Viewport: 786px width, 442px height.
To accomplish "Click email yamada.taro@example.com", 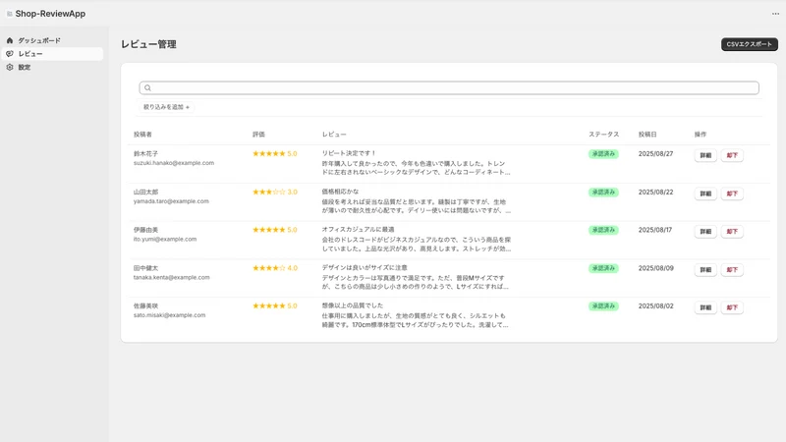I will [171, 201].
